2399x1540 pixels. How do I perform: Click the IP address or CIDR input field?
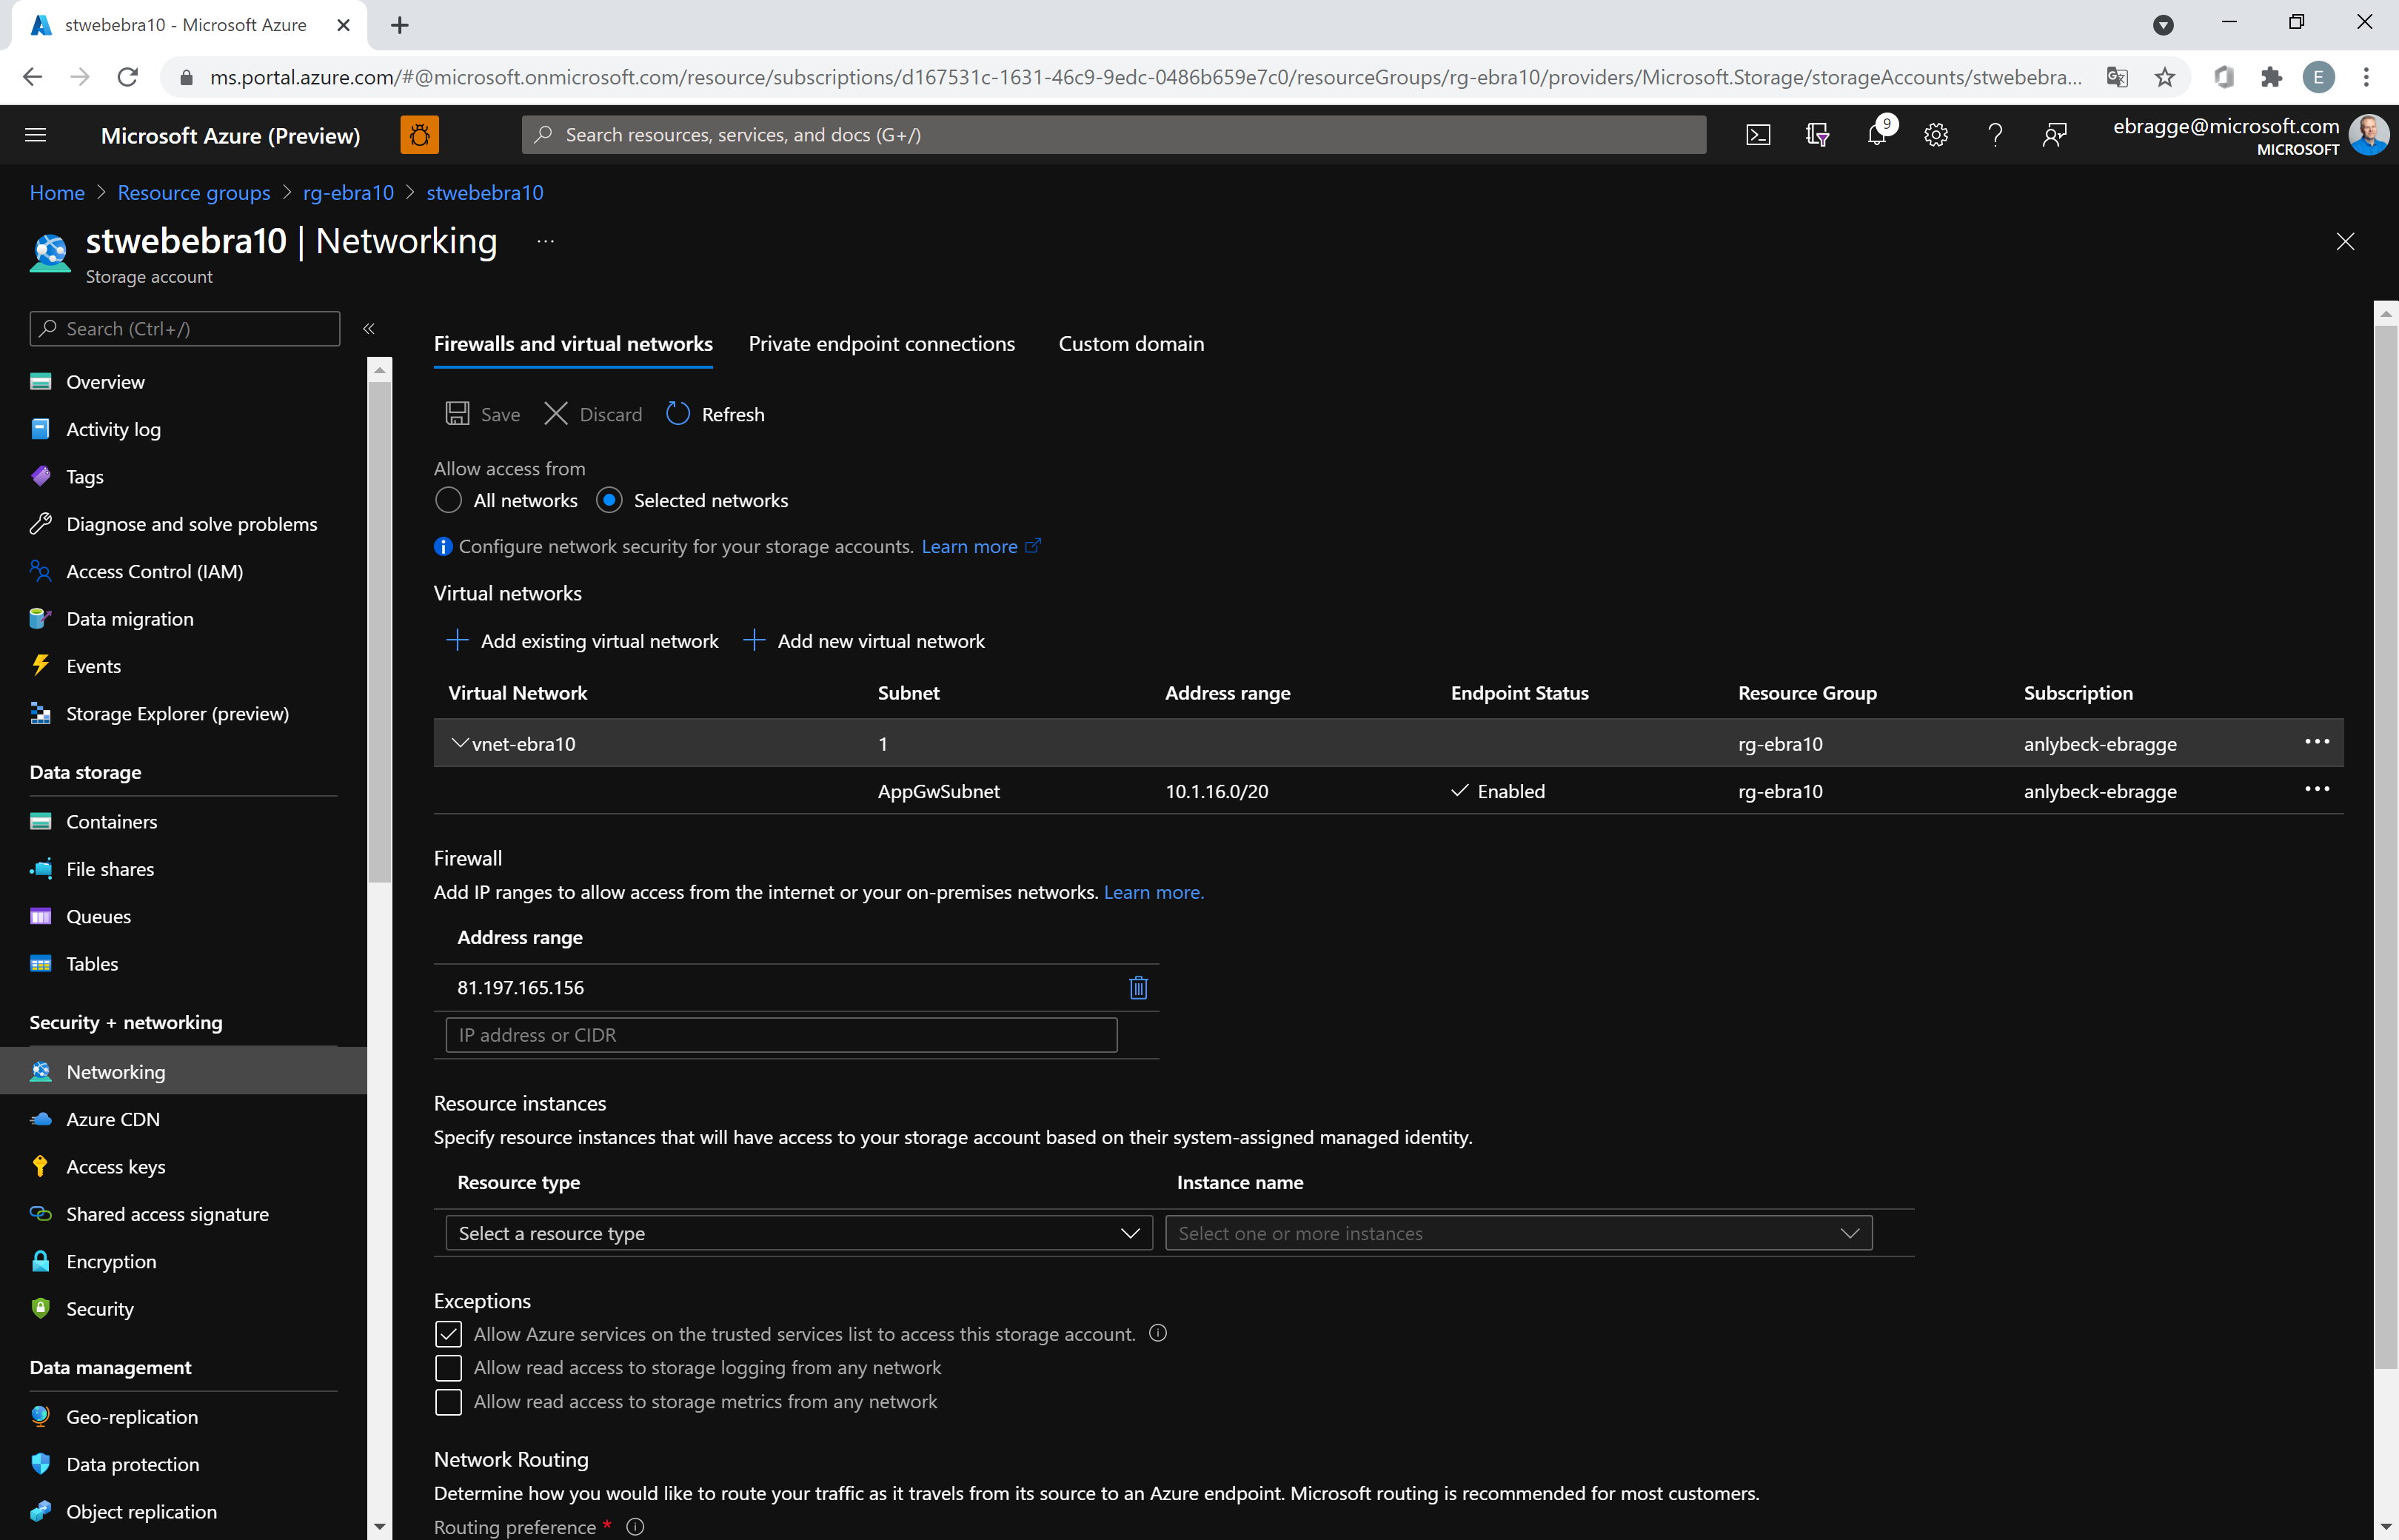pyautogui.click(x=780, y=1034)
